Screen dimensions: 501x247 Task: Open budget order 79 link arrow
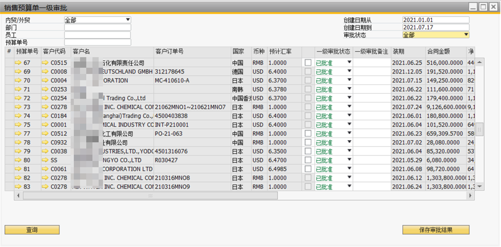[x=19, y=151]
